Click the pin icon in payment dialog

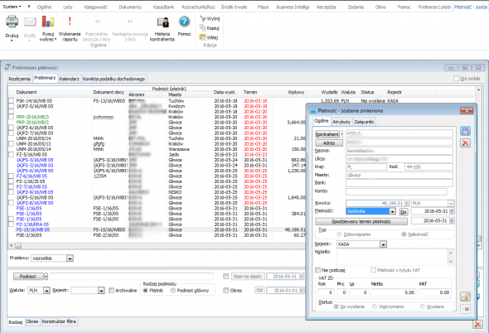465,309
